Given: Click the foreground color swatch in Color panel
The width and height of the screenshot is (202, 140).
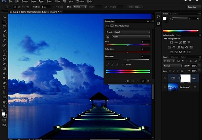Looking at the screenshot, I should pyautogui.click(x=164, y=19).
